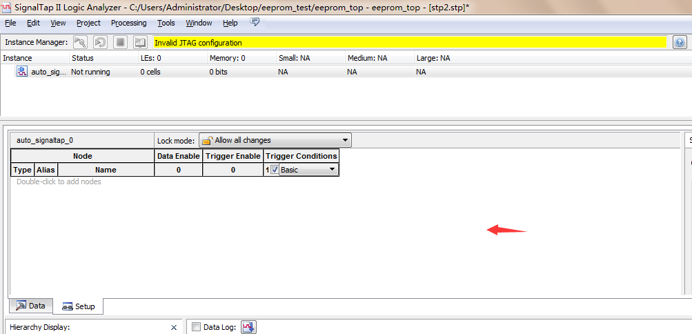Switch to the Setup tab
The image size is (692, 334).
coord(79,306)
